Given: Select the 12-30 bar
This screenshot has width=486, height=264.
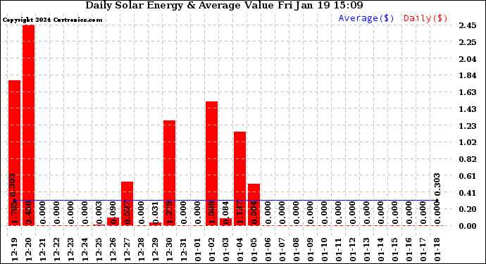Looking at the screenshot, I should (170, 173).
